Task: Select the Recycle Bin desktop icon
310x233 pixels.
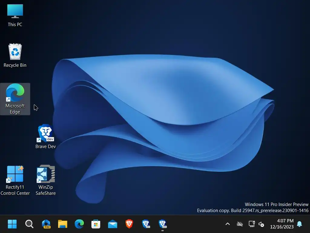Action: click(x=15, y=56)
